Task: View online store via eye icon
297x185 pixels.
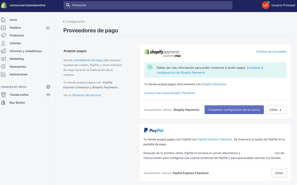Action: coord(48,95)
